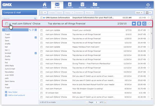Open the Organizer calendar

click(82, 5)
